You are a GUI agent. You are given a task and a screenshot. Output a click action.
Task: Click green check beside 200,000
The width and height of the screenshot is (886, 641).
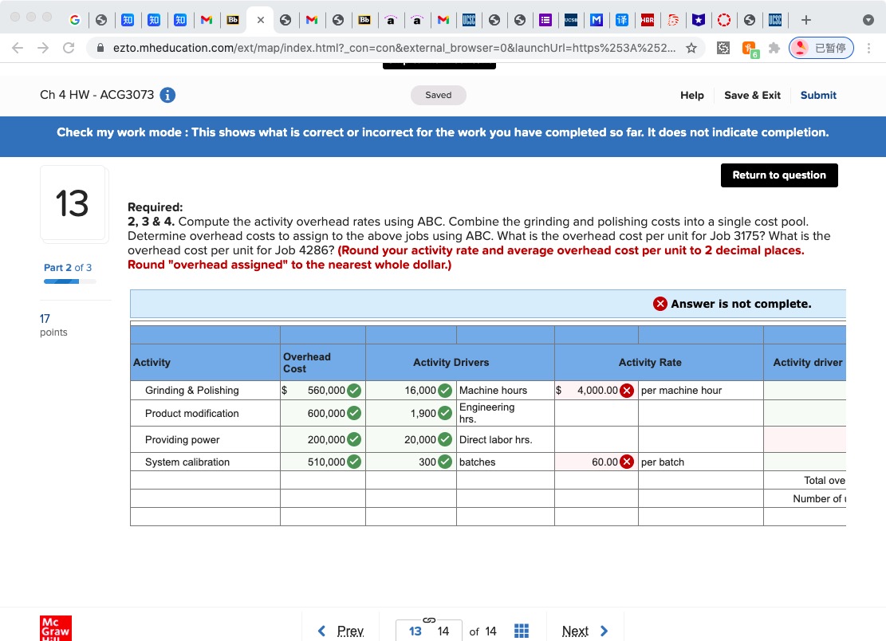354,439
